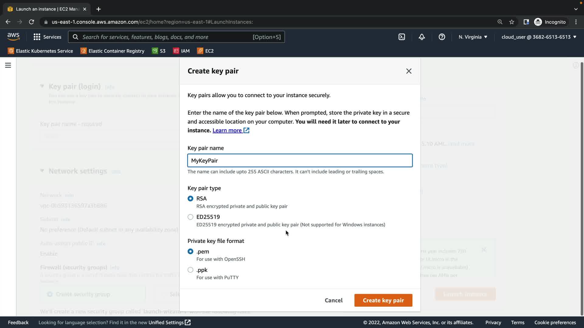The width and height of the screenshot is (584, 328).
Task: Select the .ppk private key format
Action: pyautogui.click(x=190, y=270)
